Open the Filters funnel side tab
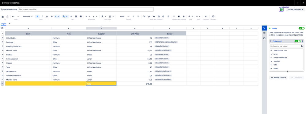 pos(264,28)
